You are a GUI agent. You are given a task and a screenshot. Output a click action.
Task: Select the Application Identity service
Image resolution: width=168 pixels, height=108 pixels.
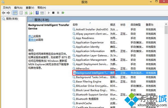click(x=115, y=47)
